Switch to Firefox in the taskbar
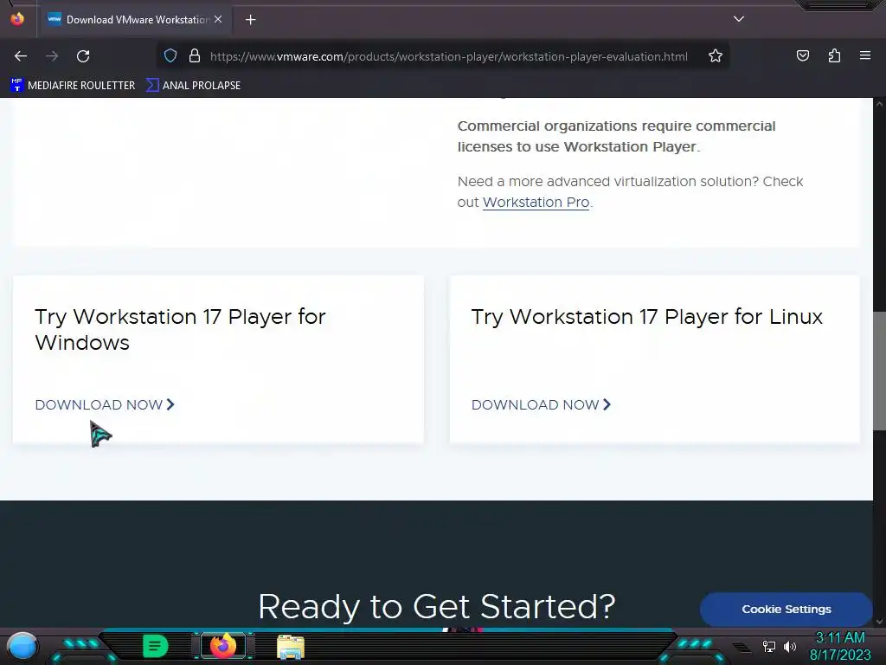The height and width of the screenshot is (665, 886). click(223, 646)
